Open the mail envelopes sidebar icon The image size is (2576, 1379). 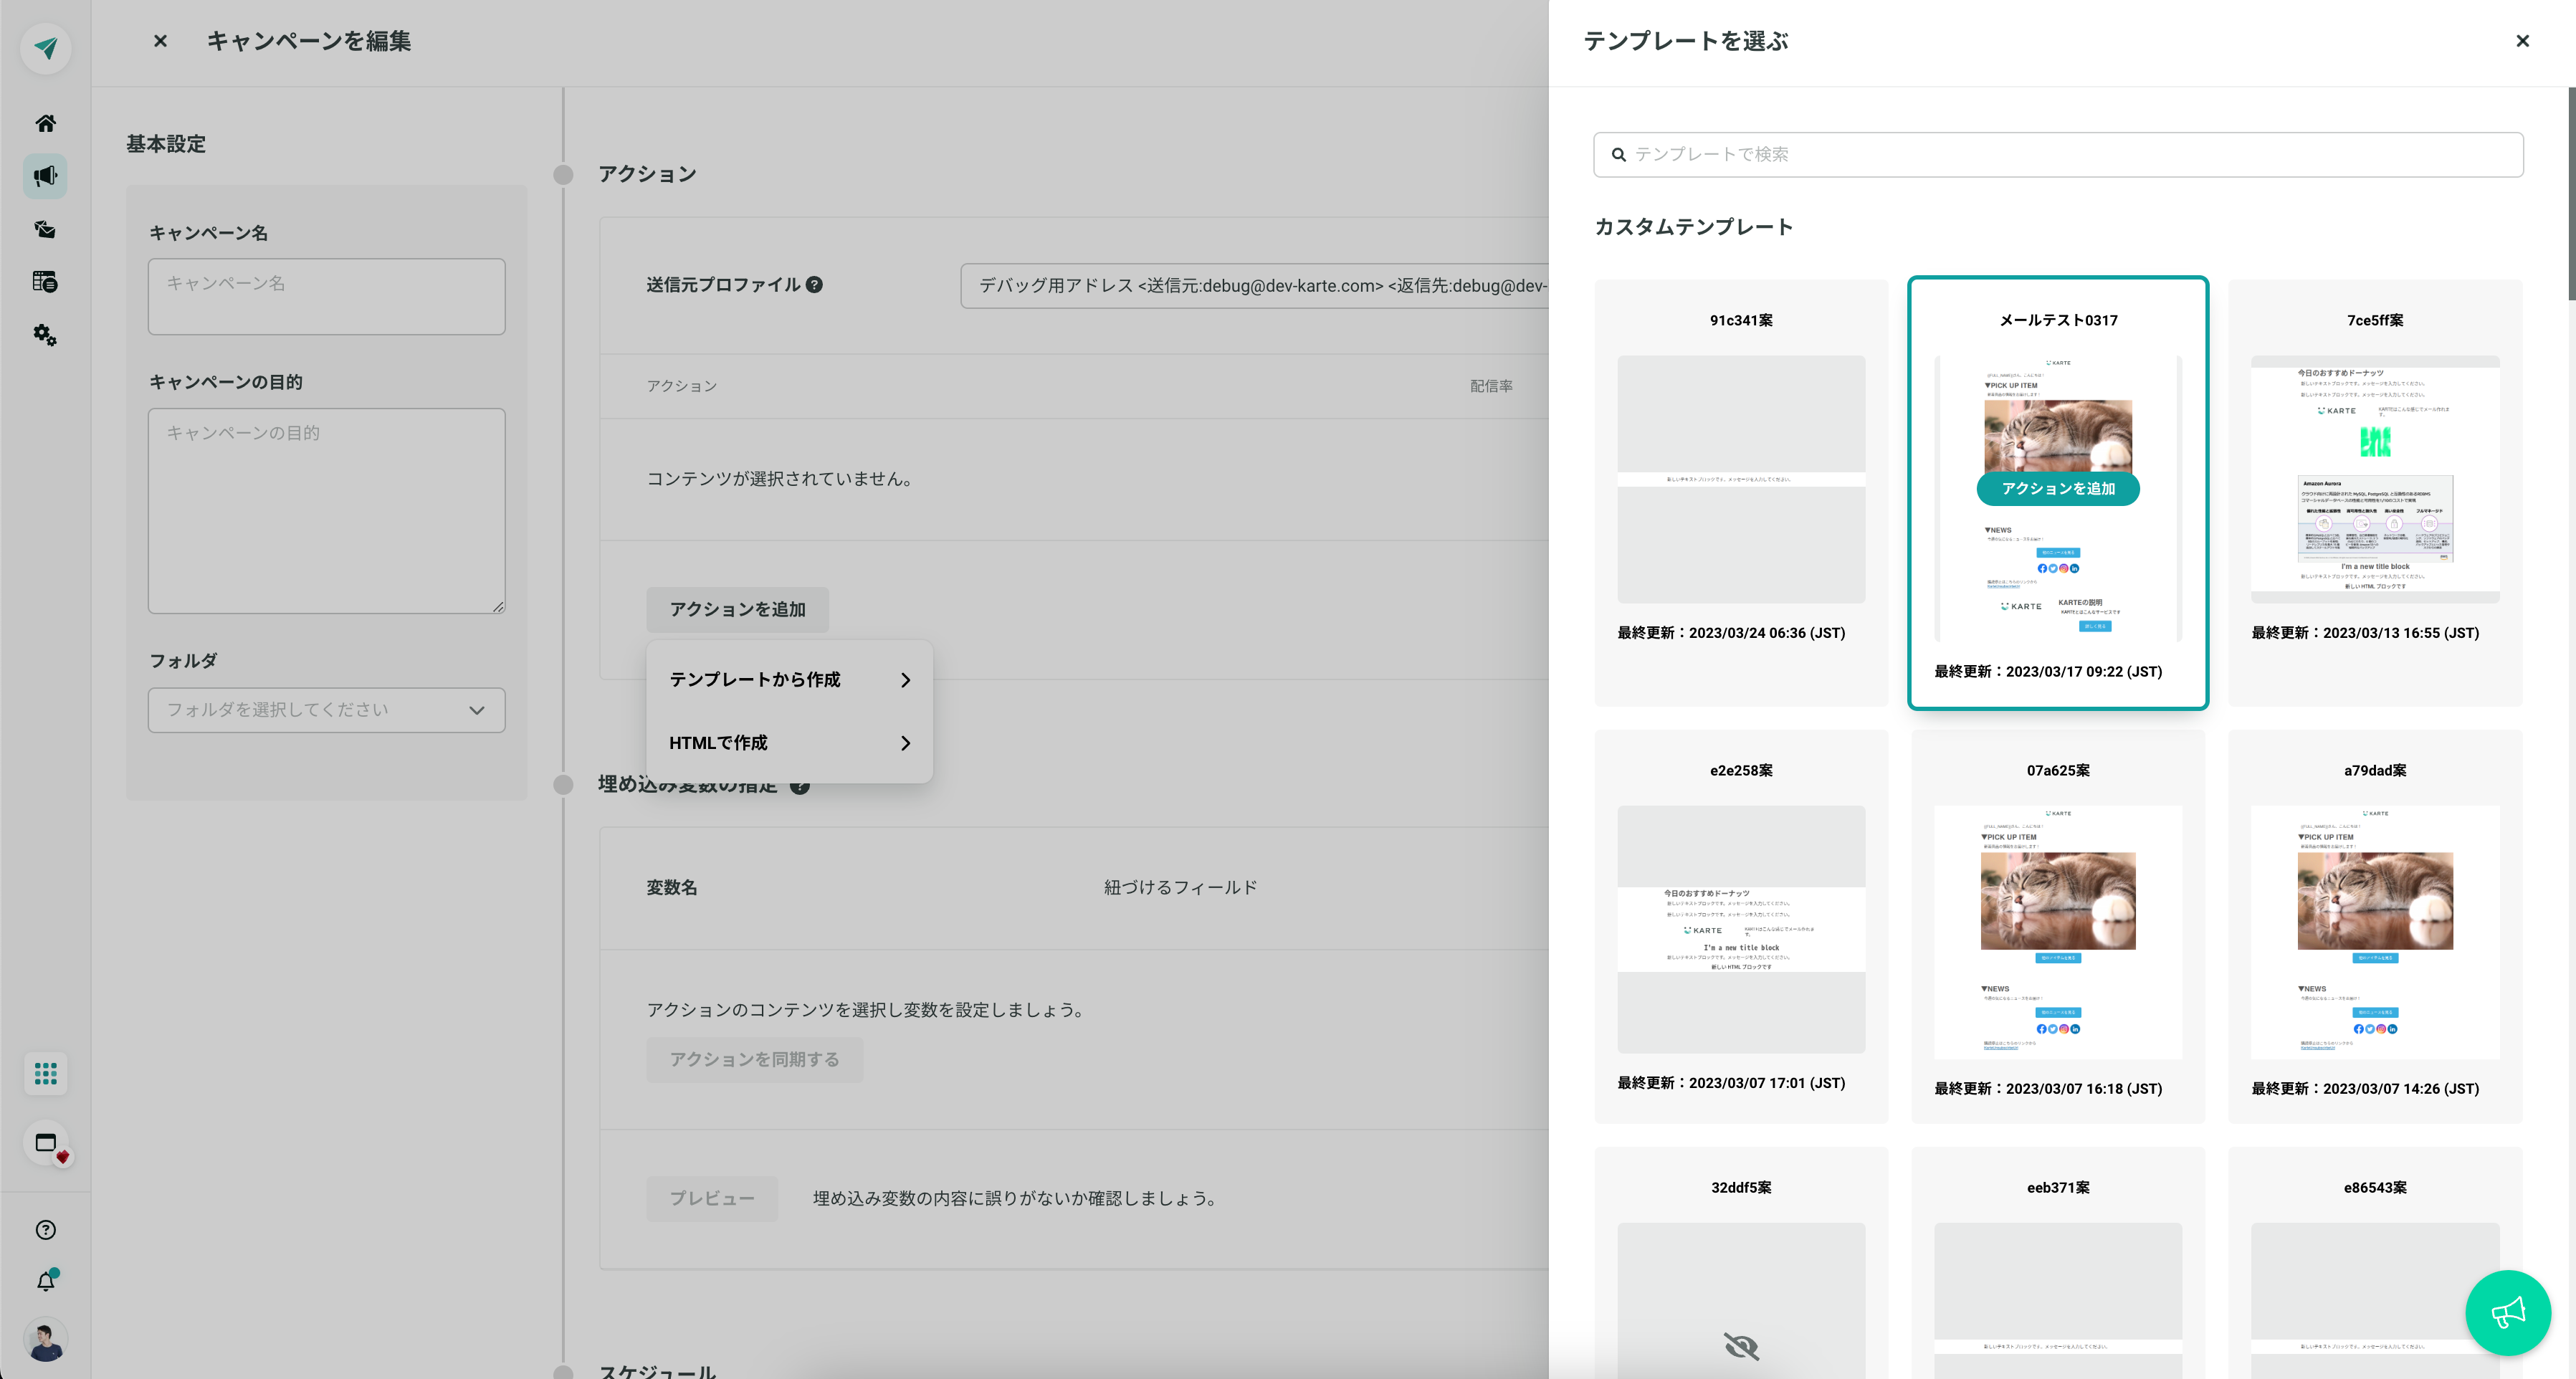46,229
